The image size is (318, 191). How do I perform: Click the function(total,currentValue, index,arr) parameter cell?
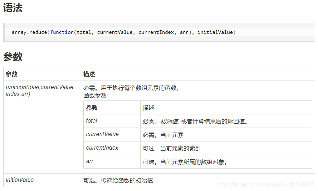[x=42, y=127]
